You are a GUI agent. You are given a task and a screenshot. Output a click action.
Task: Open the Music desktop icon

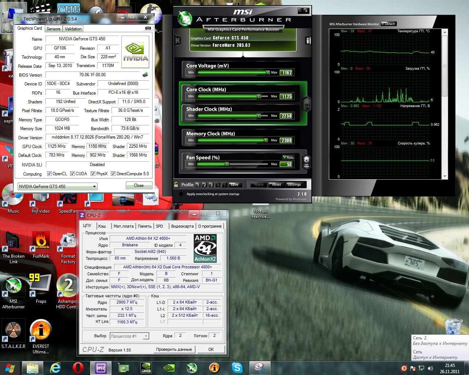point(13,198)
